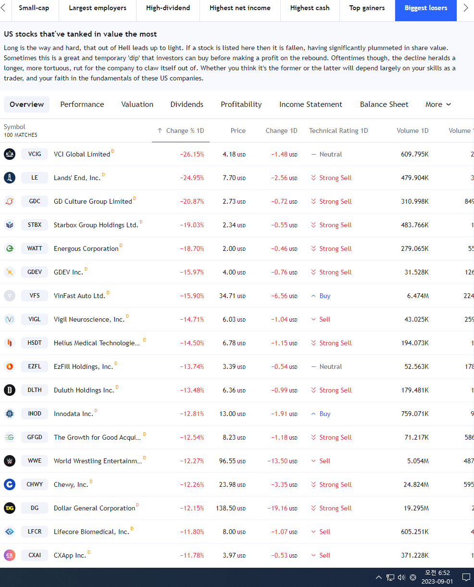Screen dimensions: 474x587
Task: Click the taskbar clock showing 6:52
Action: coord(437,577)
